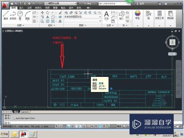Click the WCS label under ViewCube
This screenshot has width=184, height=138.
(x=172, y=54)
